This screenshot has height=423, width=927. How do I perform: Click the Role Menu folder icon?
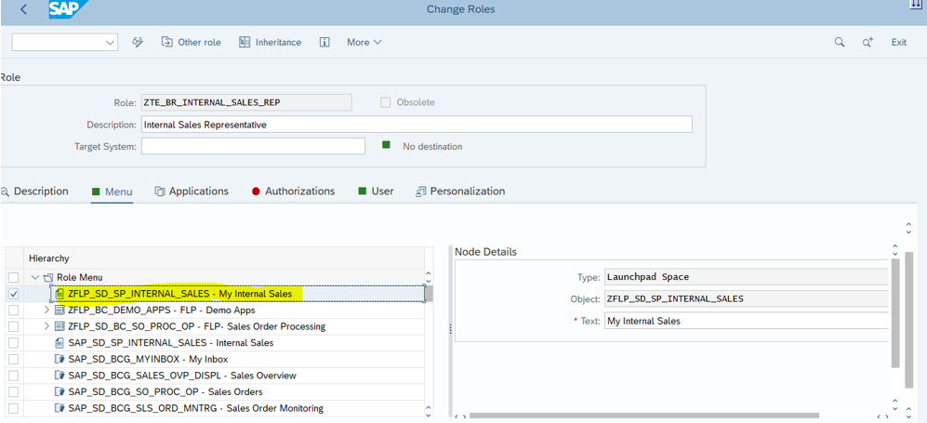(x=48, y=277)
